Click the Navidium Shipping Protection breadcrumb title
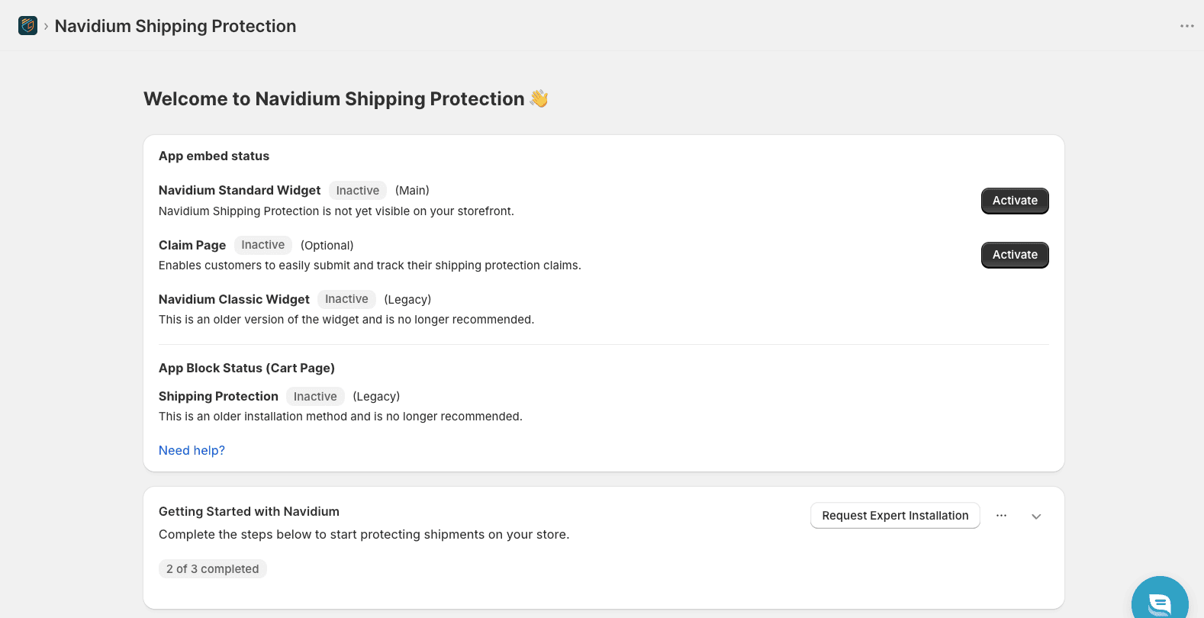1204x618 pixels. [x=175, y=26]
